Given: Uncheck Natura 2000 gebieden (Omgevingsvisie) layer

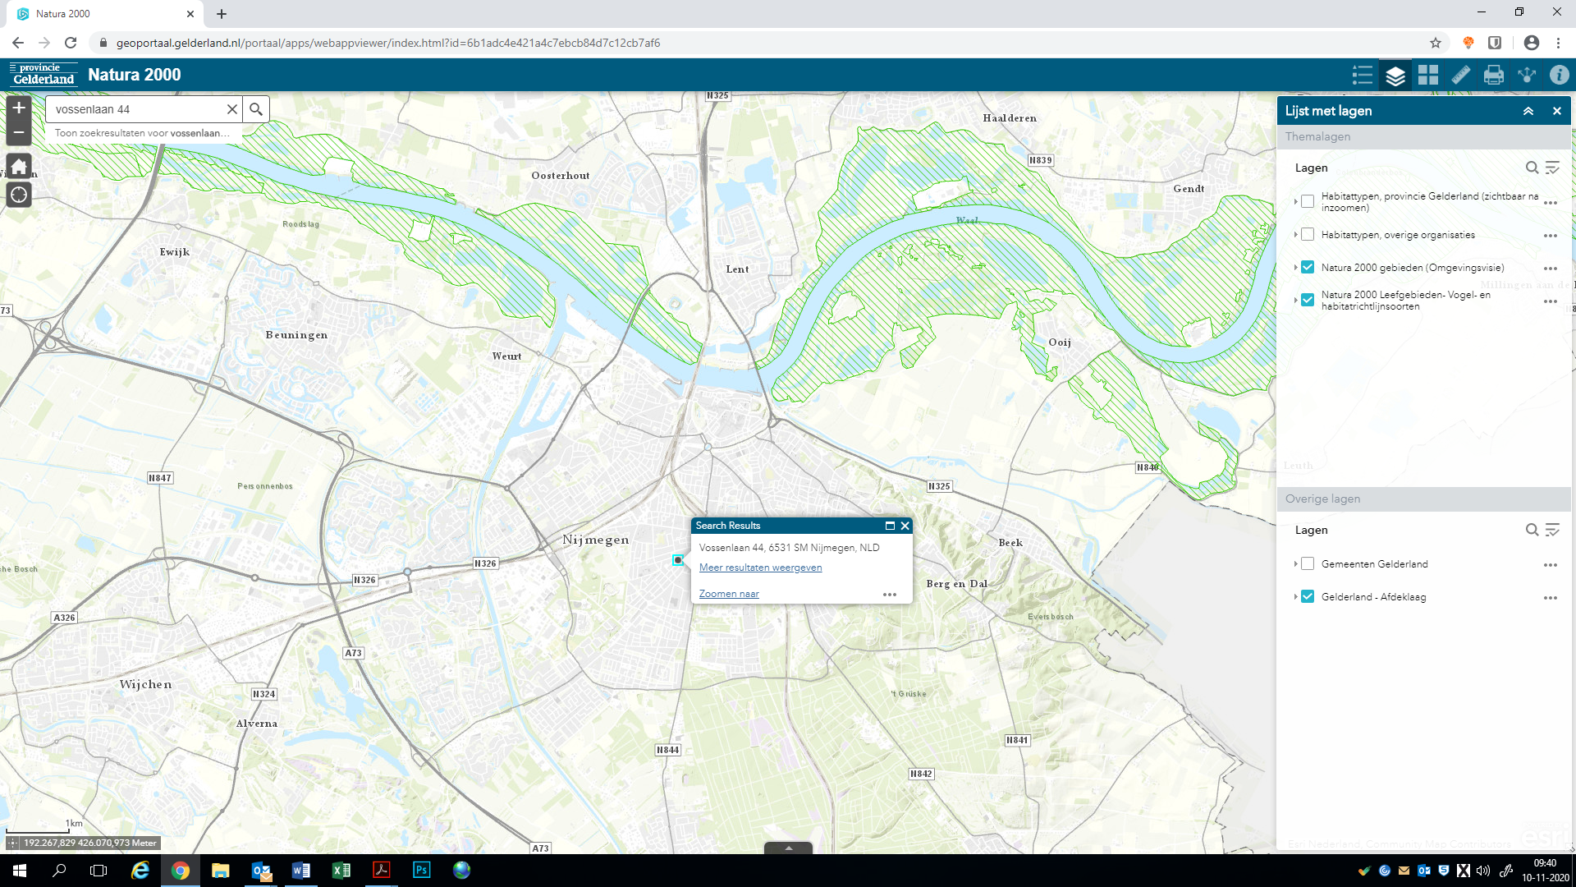Looking at the screenshot, I should (x=1308, y=267).
